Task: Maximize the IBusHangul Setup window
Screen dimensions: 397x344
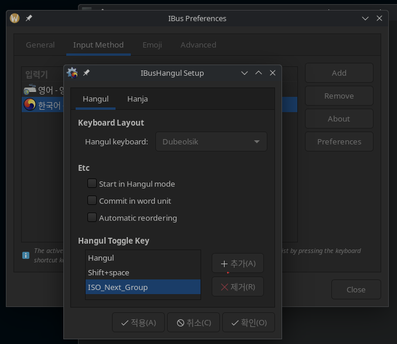Action: 259,73
